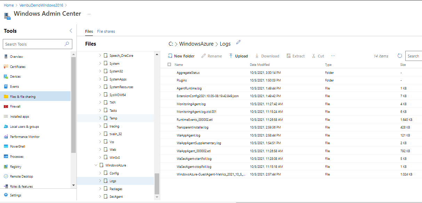Viewport: 422px width, 203px height.
Task: Check the box next to WindowsAzure folder
Action: pos(102,165)
